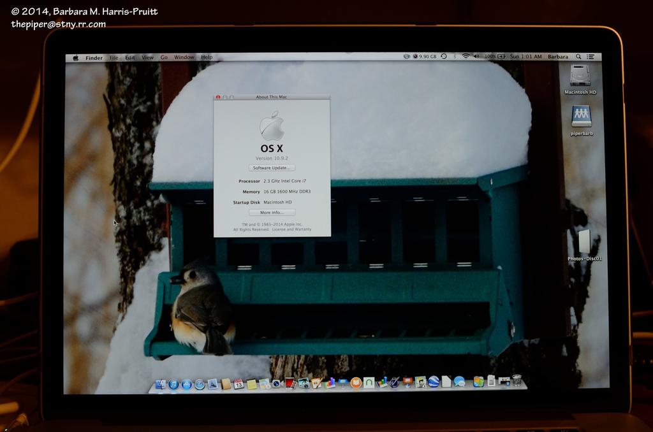Open Macintosh HD desktop drive
This screenshot has height=432, width=653.
(580, 76)
